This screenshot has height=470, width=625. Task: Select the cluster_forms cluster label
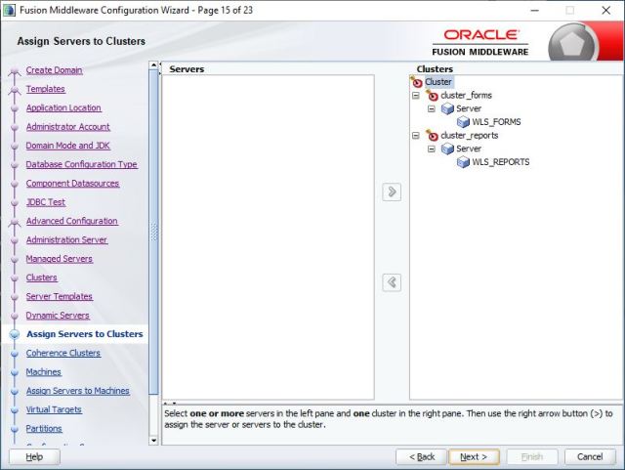[x=466, y=96]
